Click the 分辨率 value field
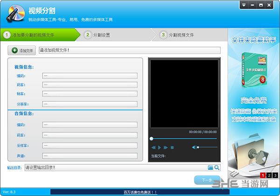 pos(90,104)
